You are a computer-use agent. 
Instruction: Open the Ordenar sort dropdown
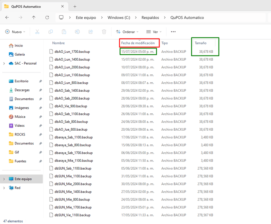pos(127,32)
